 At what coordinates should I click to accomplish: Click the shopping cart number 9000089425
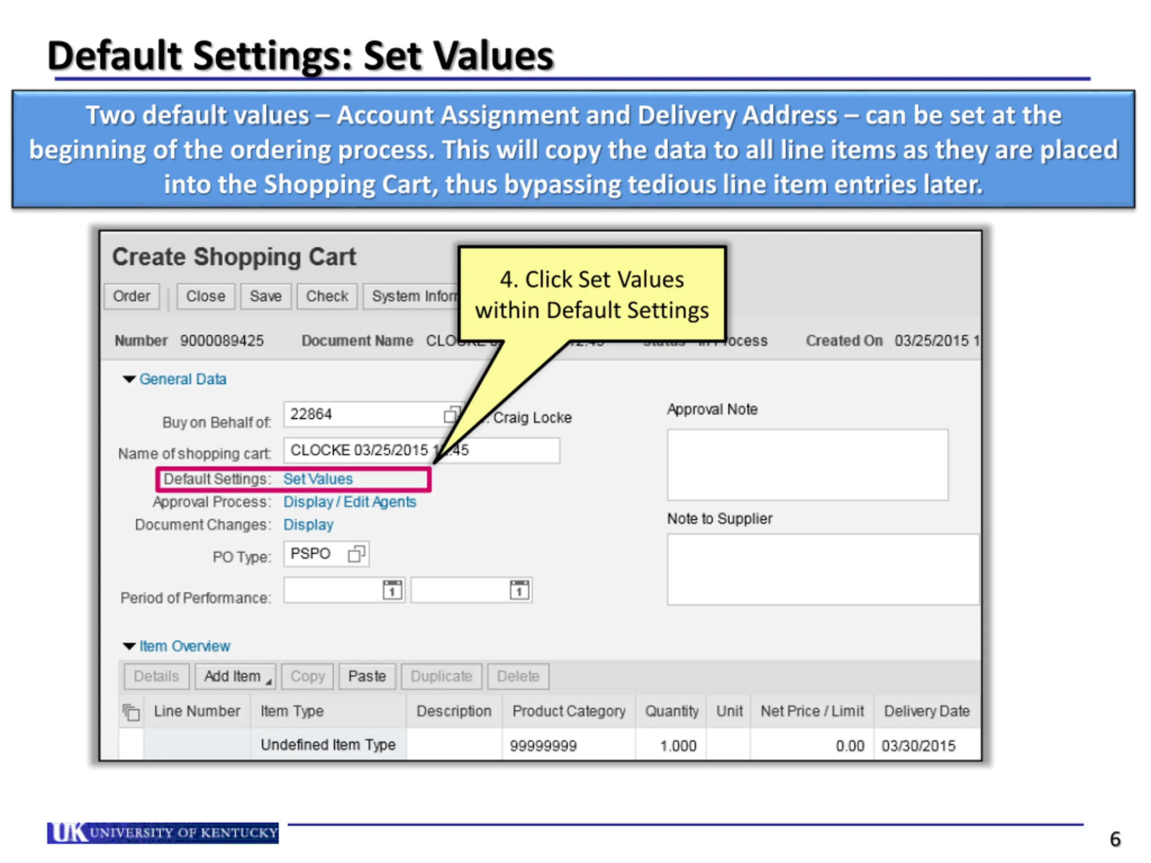click(x=222, y=341)
